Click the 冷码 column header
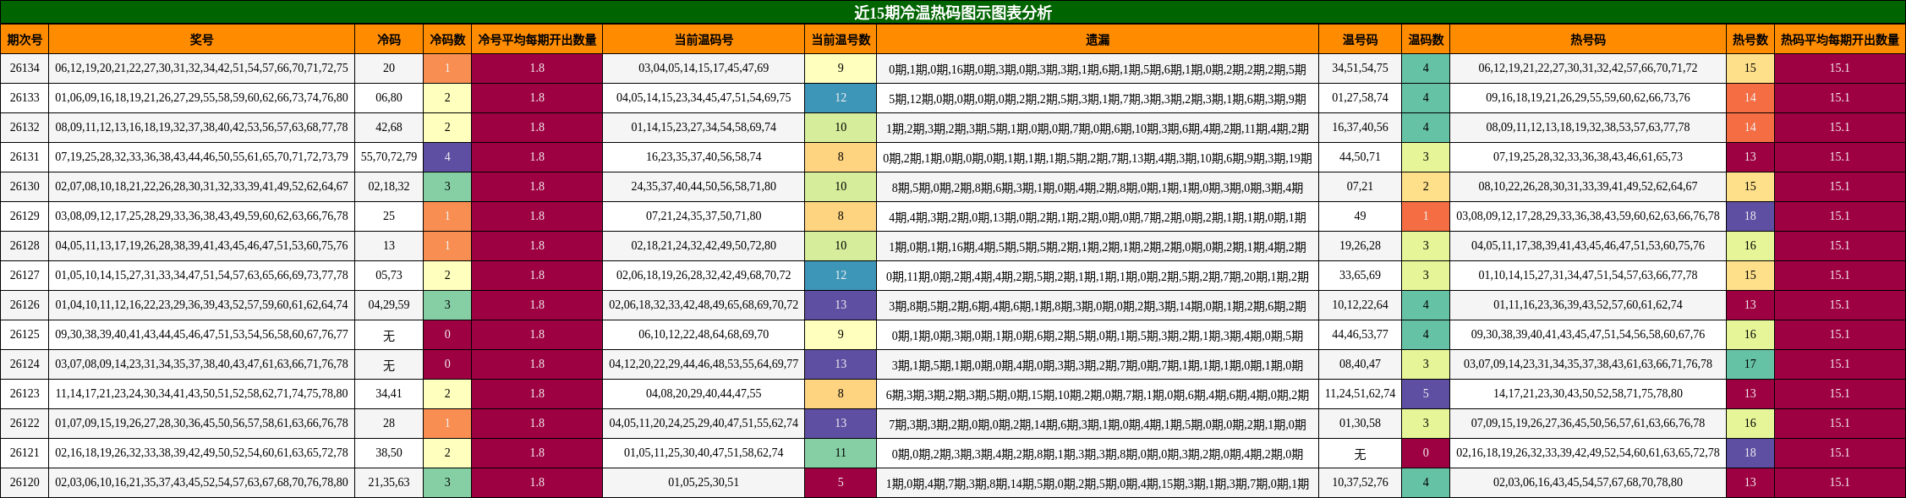The width and height of the screenshot is (1906, 498). tap(389, 40)
